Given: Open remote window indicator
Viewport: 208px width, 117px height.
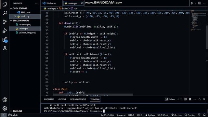Looking at the screenshot, I should pos(3,115).
